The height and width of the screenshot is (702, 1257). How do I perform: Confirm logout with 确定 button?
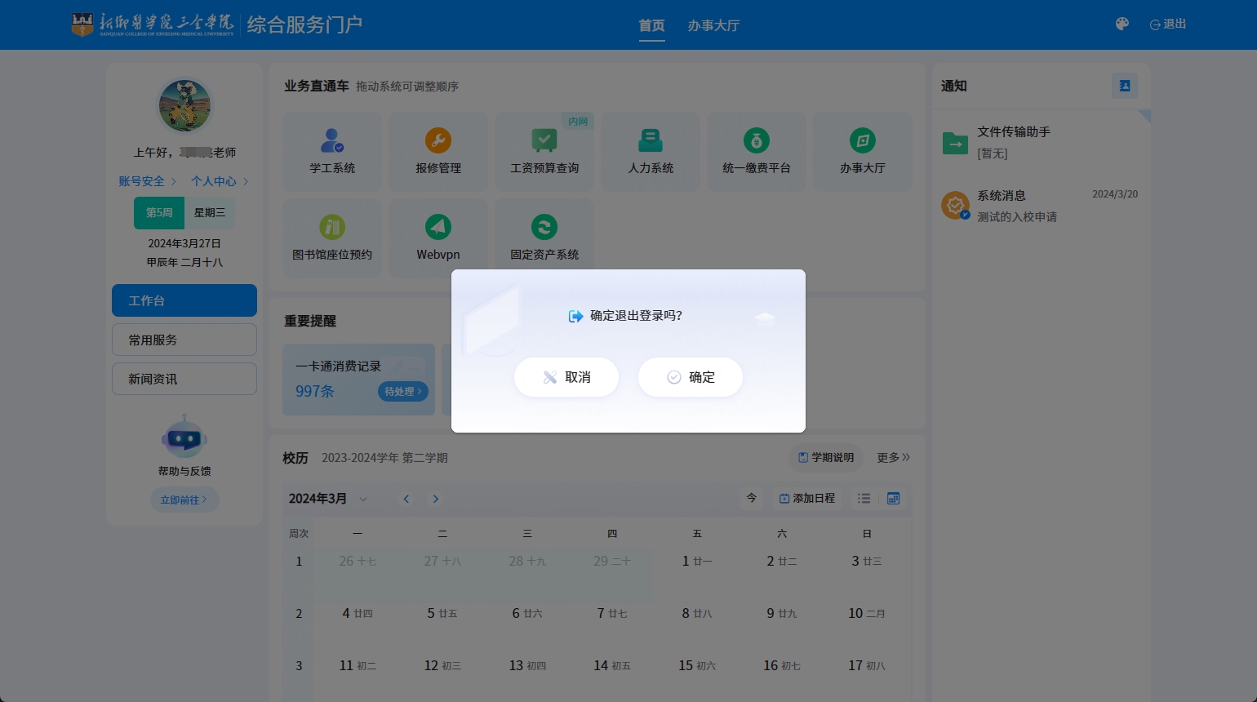[x=691, y=377]
